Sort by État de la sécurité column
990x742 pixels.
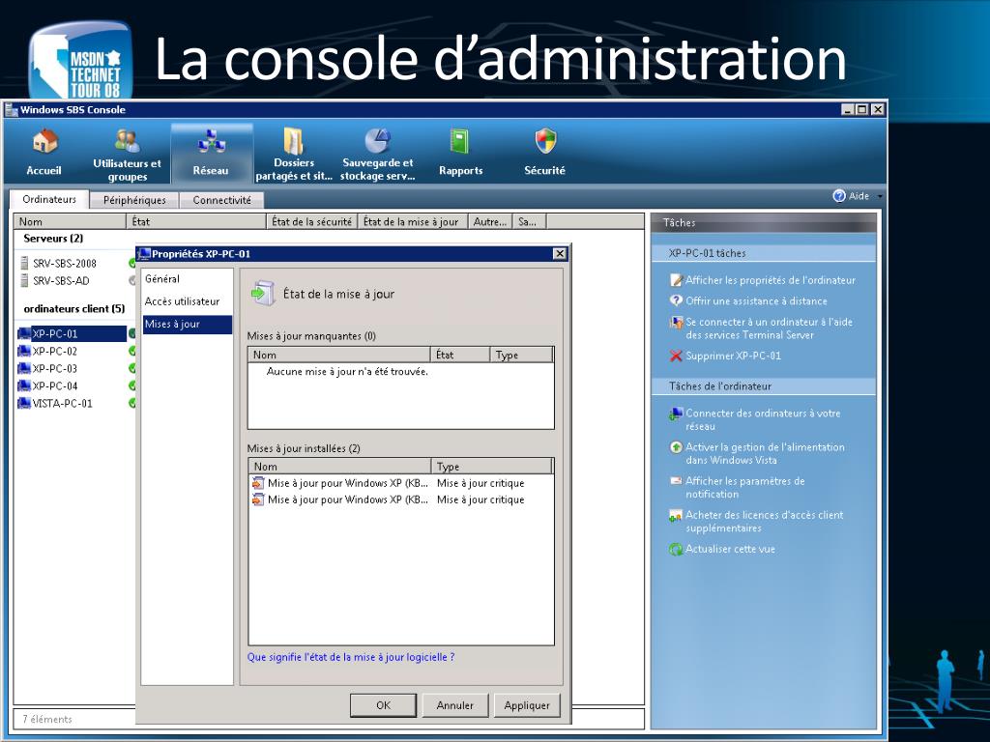point(312,221)
